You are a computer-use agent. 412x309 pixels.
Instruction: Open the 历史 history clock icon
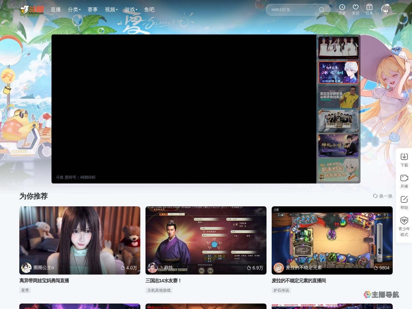click(x=342, y=7)
